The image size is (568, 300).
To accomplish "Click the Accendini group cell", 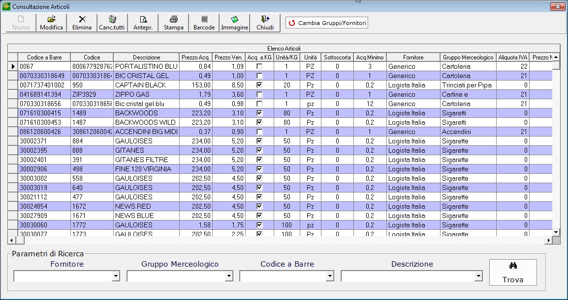I will pos(468,132).
